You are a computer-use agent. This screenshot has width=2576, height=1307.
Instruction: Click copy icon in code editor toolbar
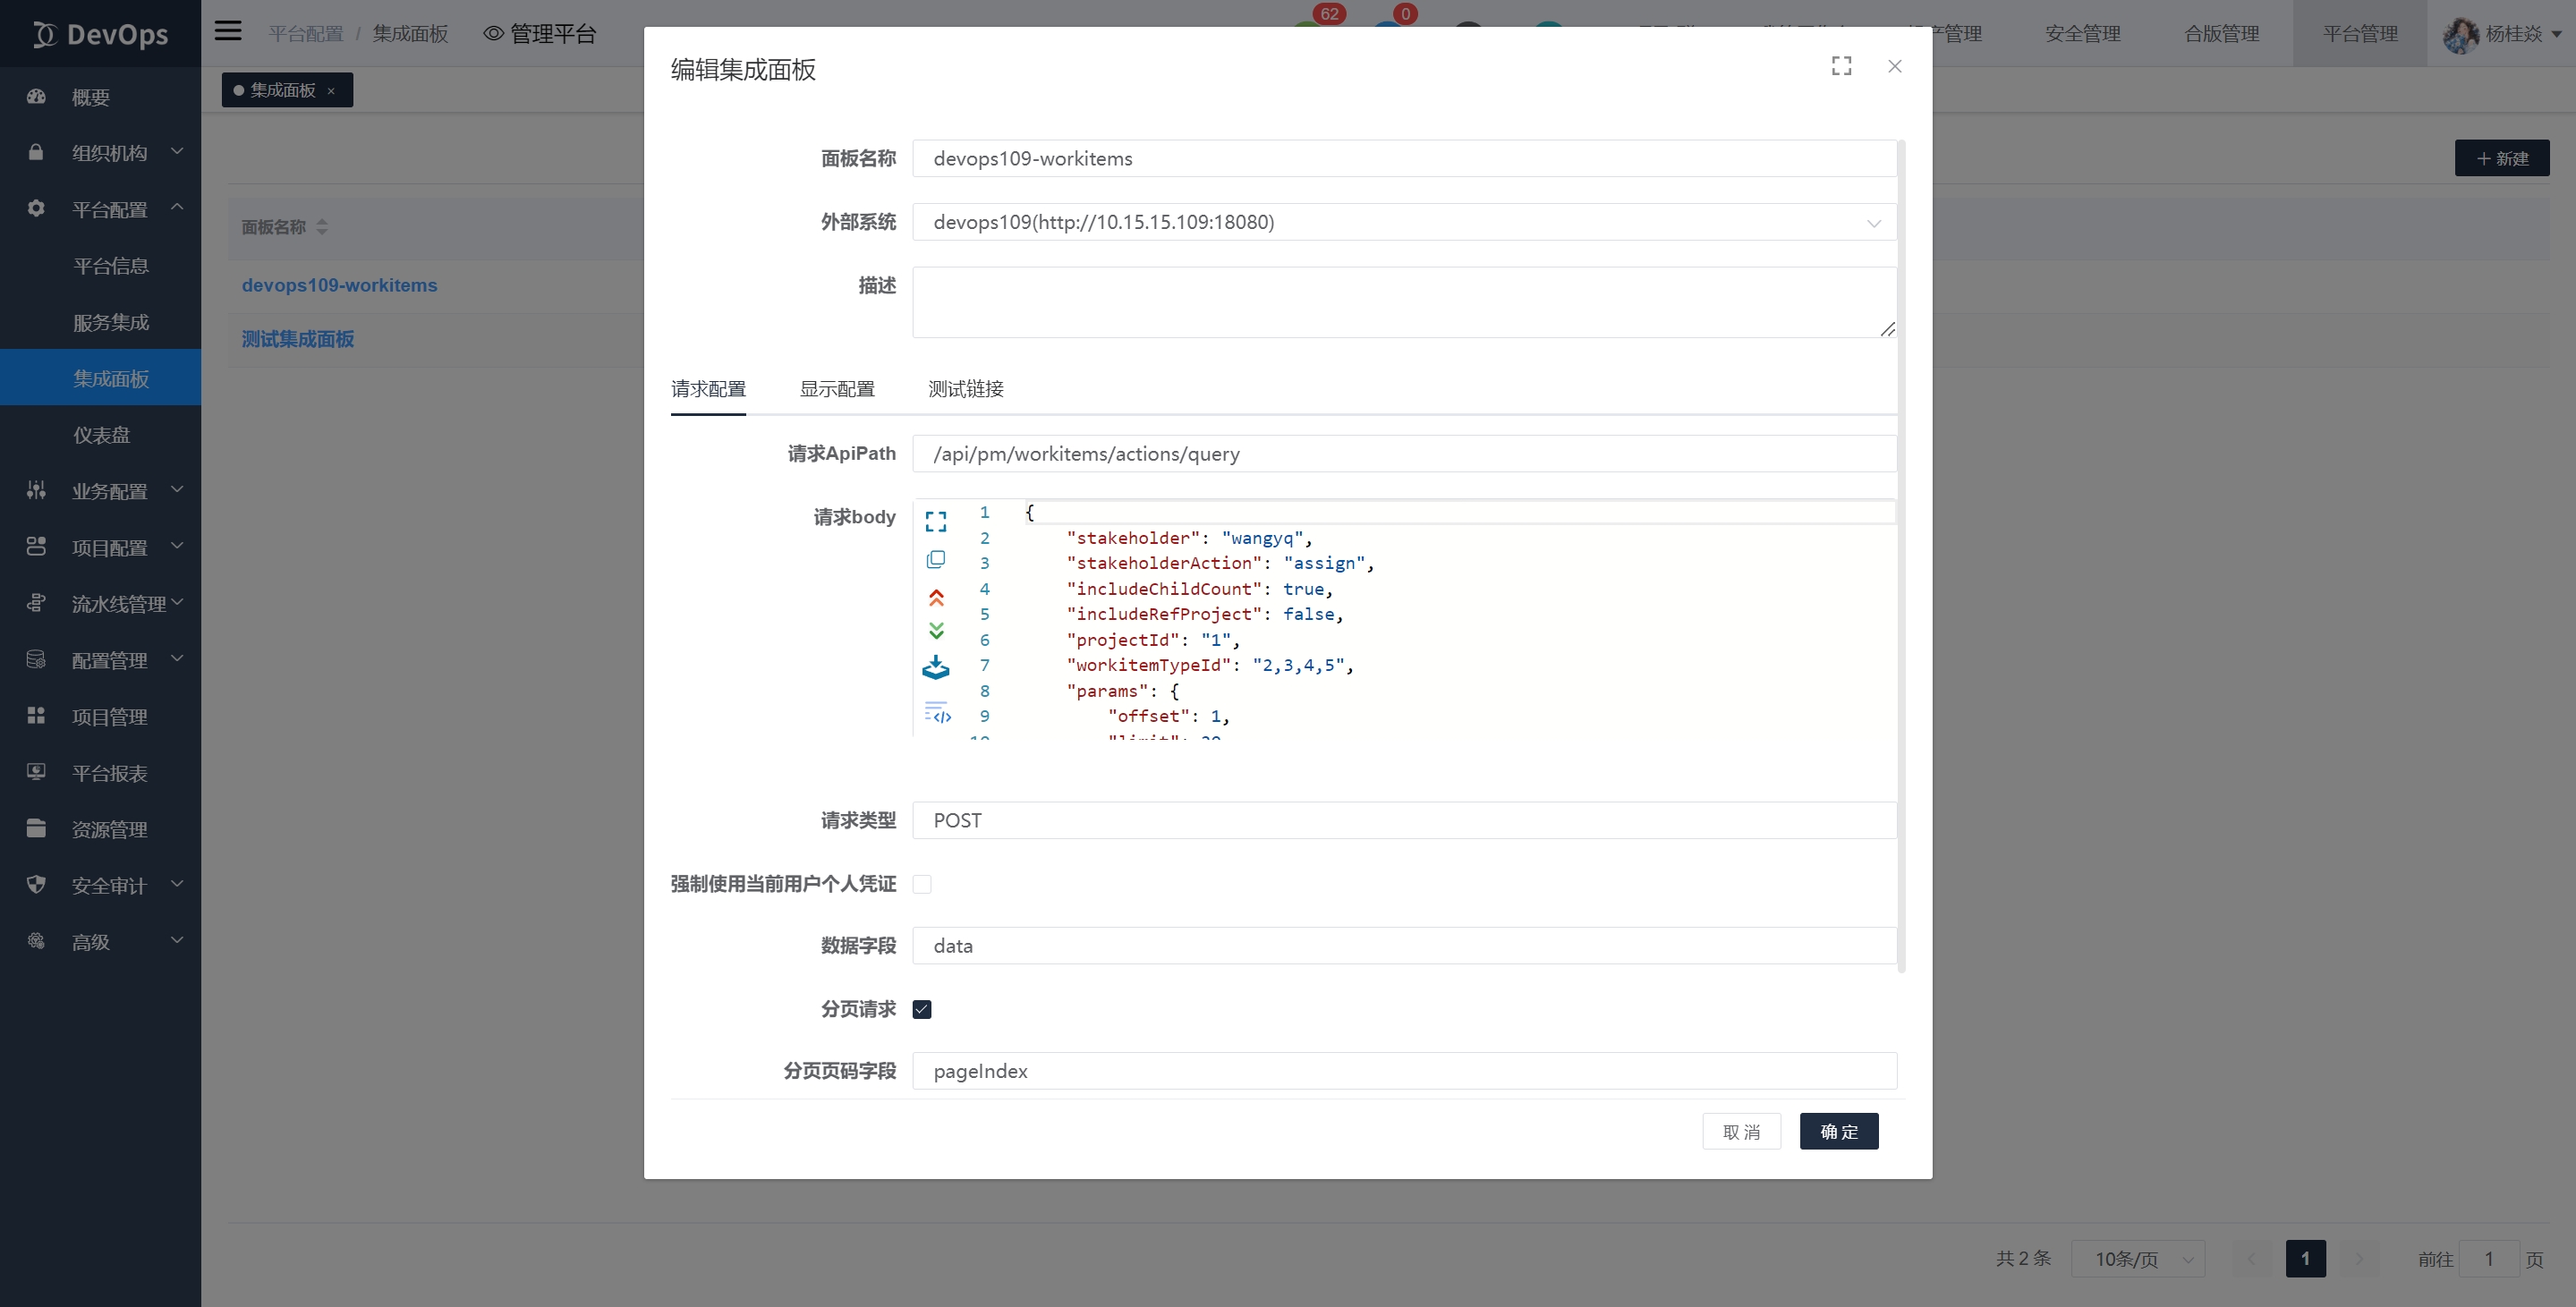(935, 559)
